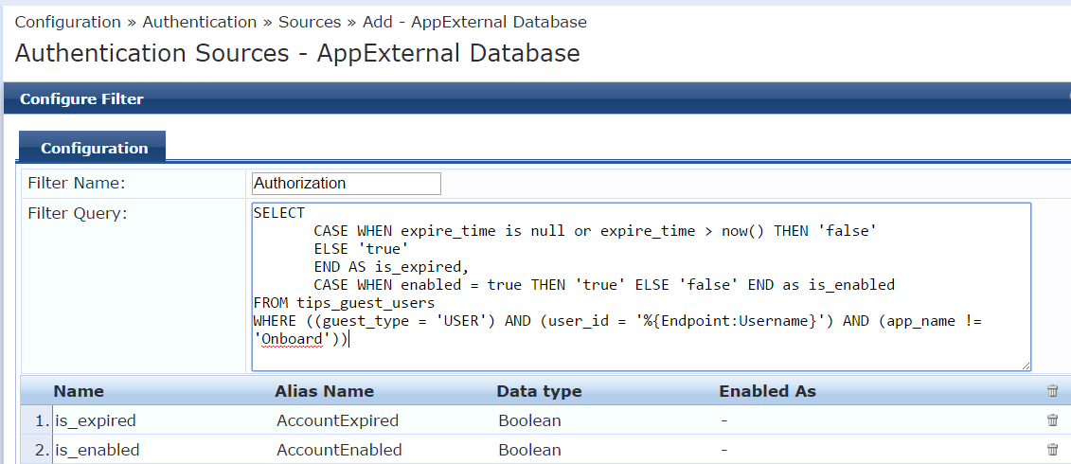Delete the is_enabled row with its trash icon
1071x464 pixels.
coord(1053,450)
